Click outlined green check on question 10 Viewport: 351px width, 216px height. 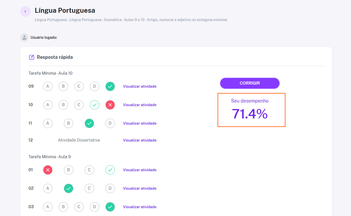pos(95,105)
